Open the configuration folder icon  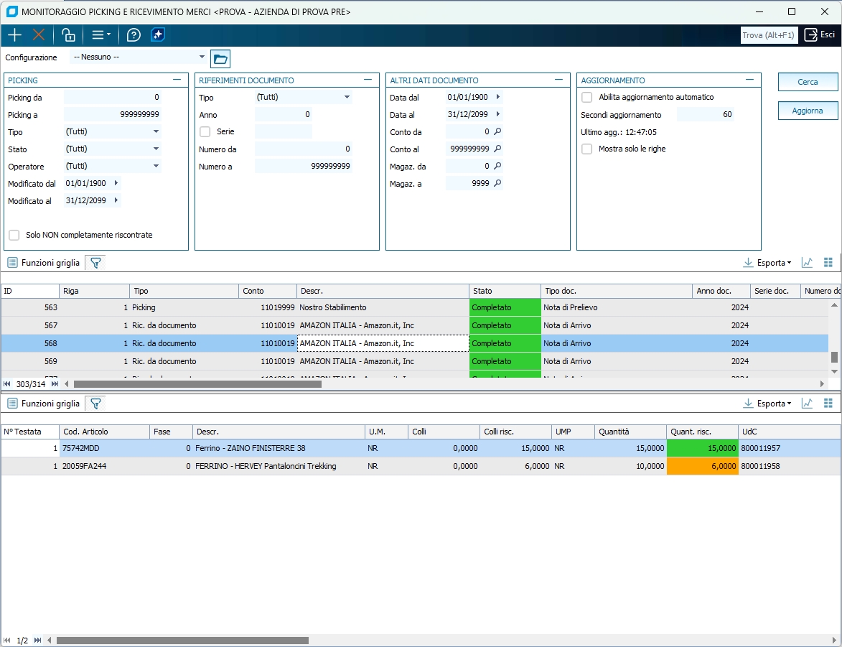pos(220,59)
